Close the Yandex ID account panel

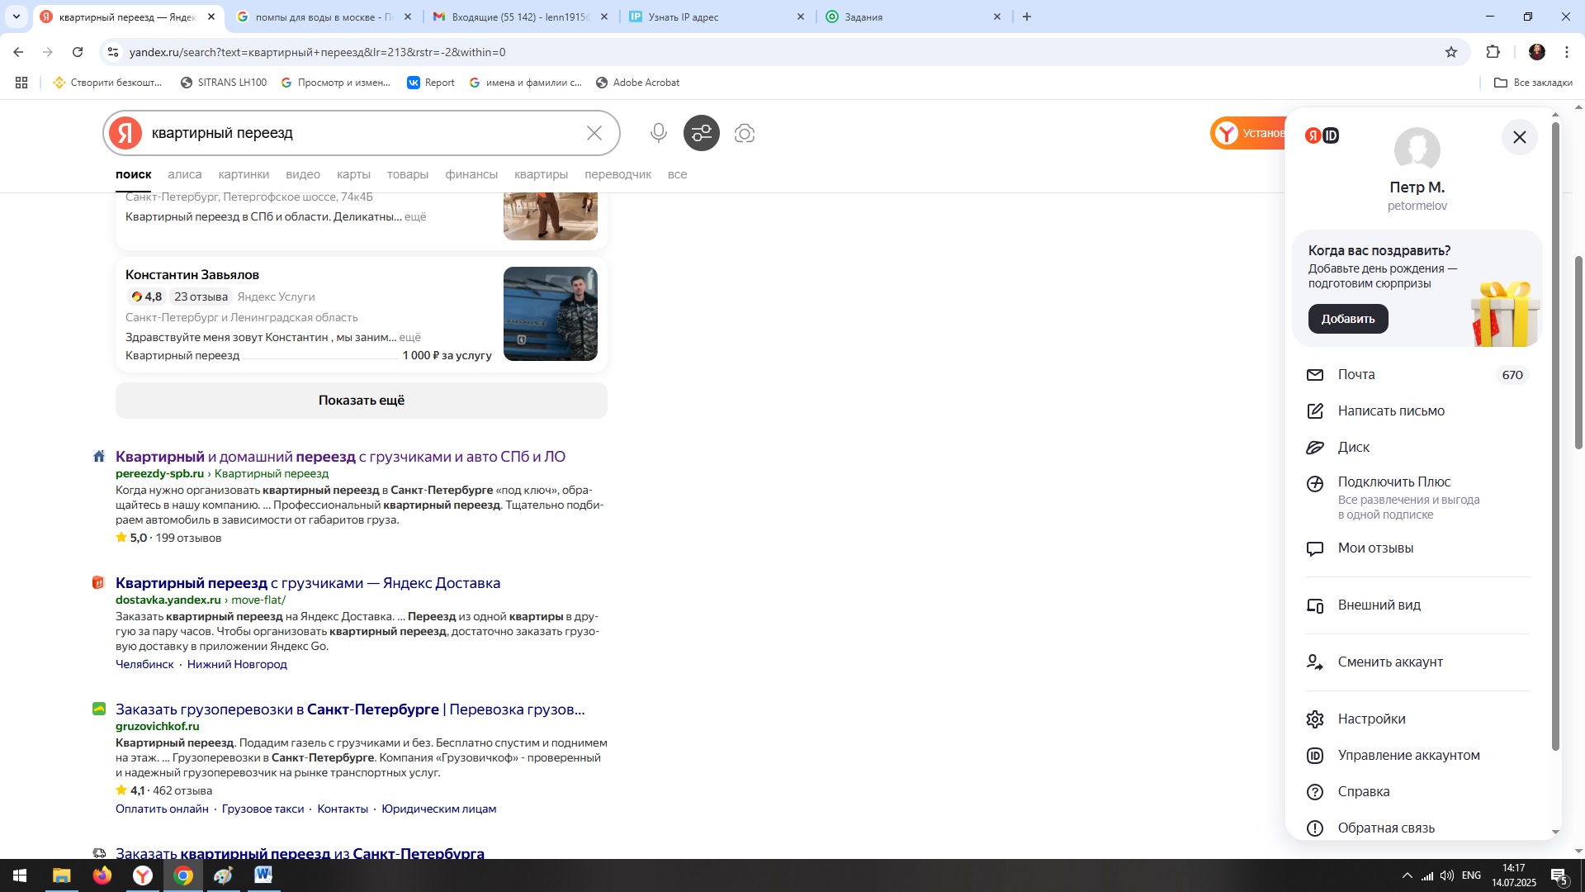coord(1520,137)
